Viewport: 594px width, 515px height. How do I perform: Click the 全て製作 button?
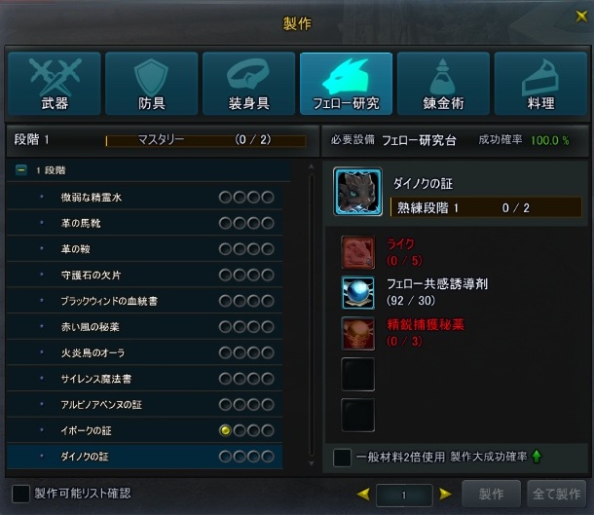click(556, 494)
